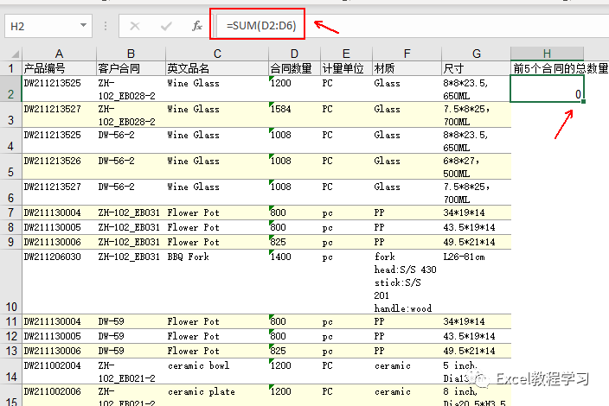Screen dimensions: 609x406
Task: Click the Flower Pot cell in row 8
Action: coord(217,227)
